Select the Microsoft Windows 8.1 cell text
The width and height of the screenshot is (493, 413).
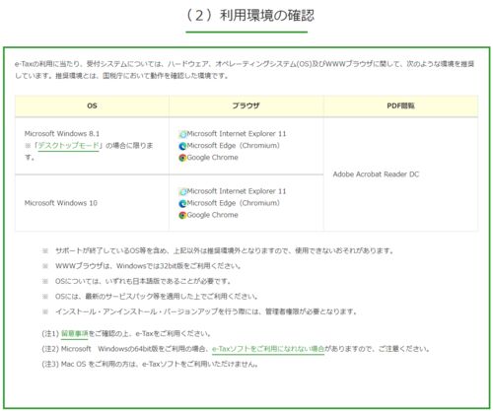[x=62, y=134]
